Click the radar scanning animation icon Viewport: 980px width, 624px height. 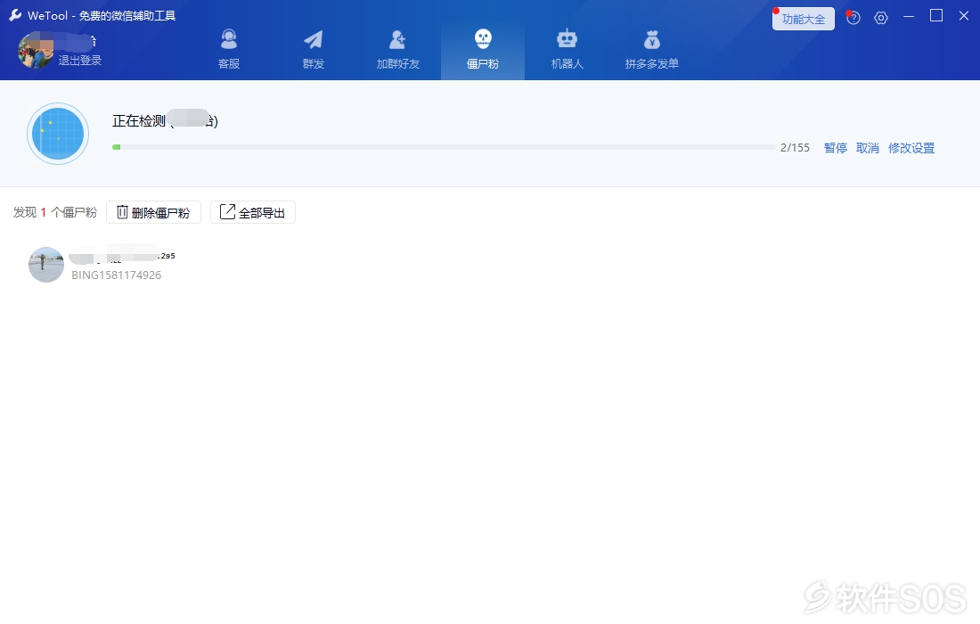[x=58, y=134]
